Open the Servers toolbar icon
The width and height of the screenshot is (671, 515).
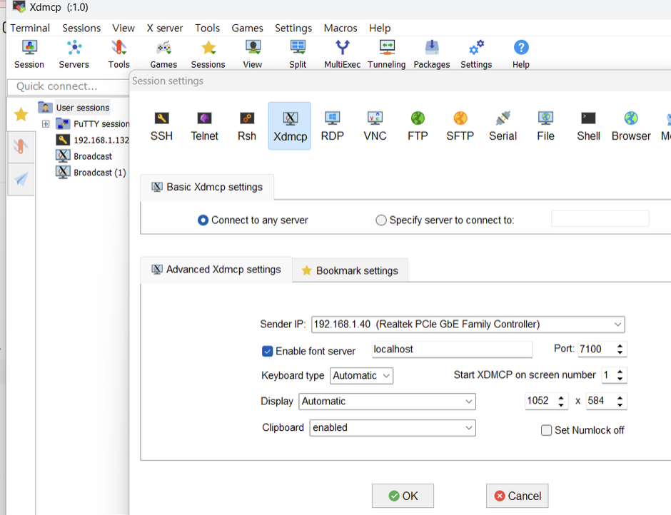(x=74, y=54)
